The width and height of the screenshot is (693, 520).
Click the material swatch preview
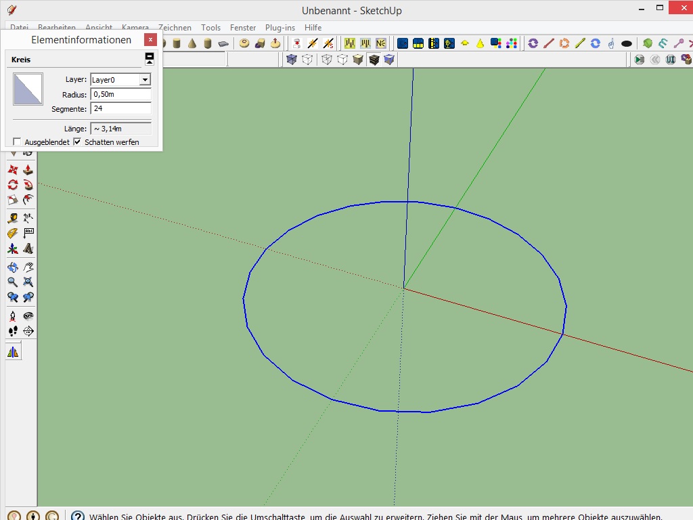tap(28, 89)
